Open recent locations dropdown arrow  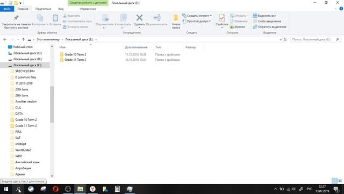click(18, 39)
